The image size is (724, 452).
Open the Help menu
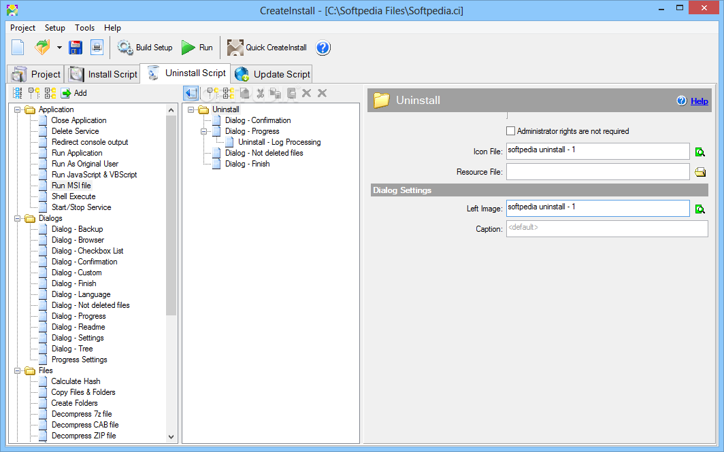(x=112, y=28)
